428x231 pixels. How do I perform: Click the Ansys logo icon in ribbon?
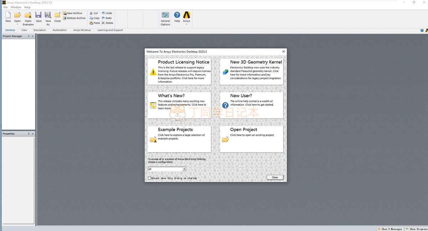tap(187, 15)
